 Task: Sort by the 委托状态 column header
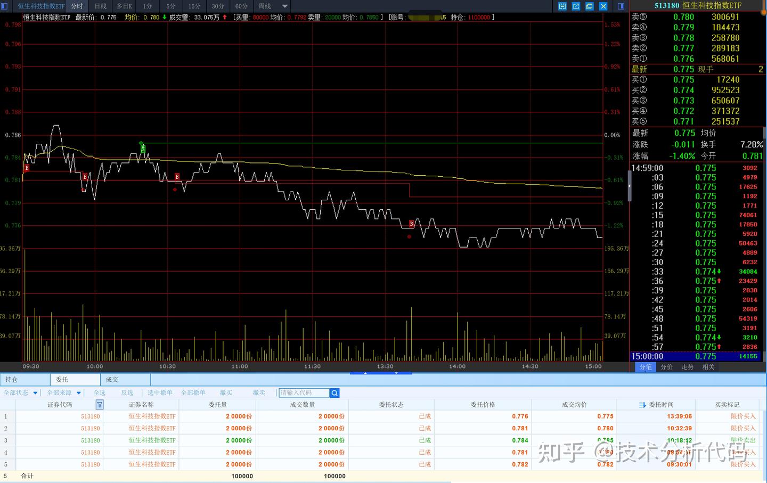(x=391, y=405)
